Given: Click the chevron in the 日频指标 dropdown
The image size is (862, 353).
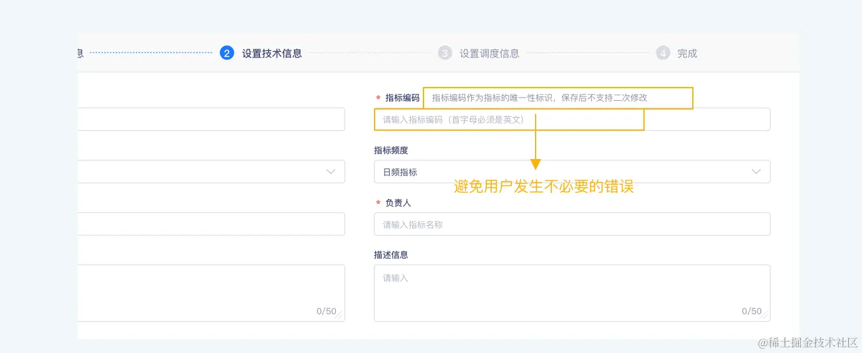Looking at the screenshot, I should tap(756, 171).
